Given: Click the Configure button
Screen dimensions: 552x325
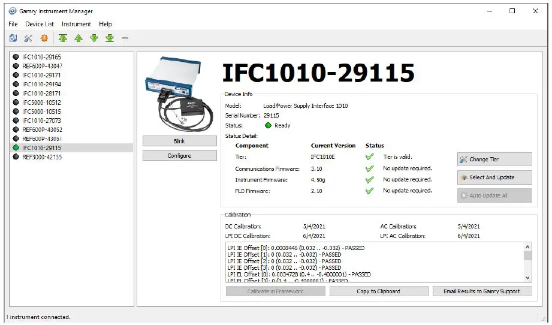Looking at the screenshot, I should point(180,156).
